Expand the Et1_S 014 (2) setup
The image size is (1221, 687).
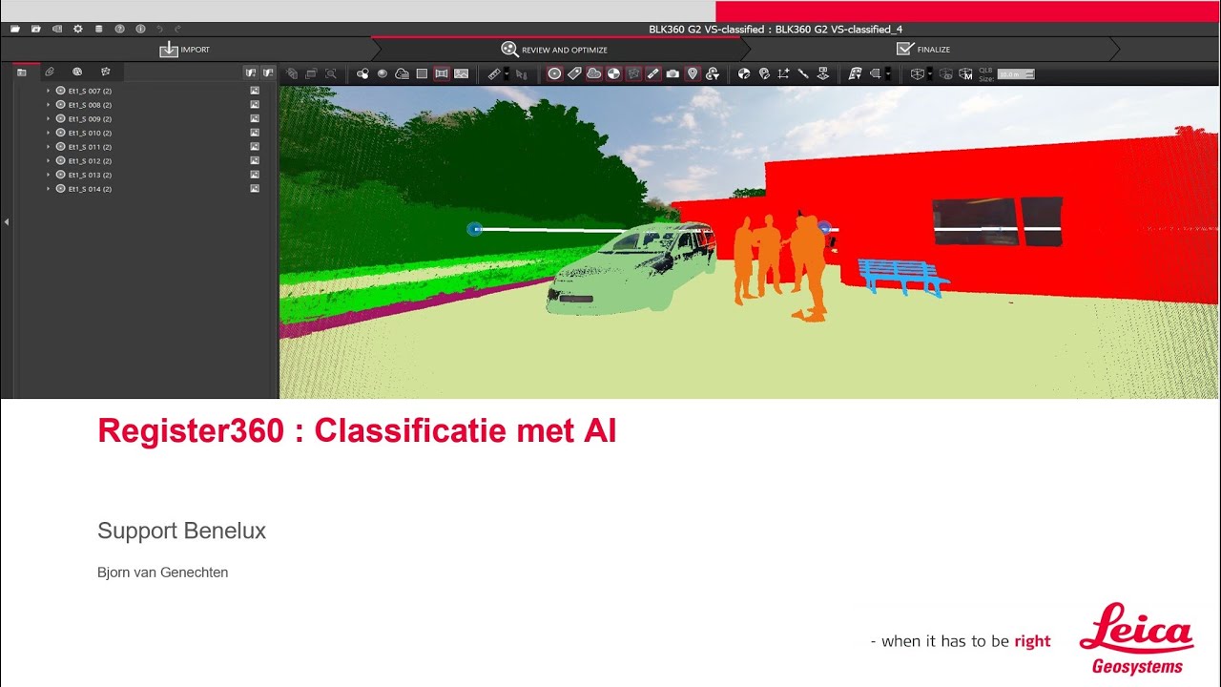click(x=49, y=189)
